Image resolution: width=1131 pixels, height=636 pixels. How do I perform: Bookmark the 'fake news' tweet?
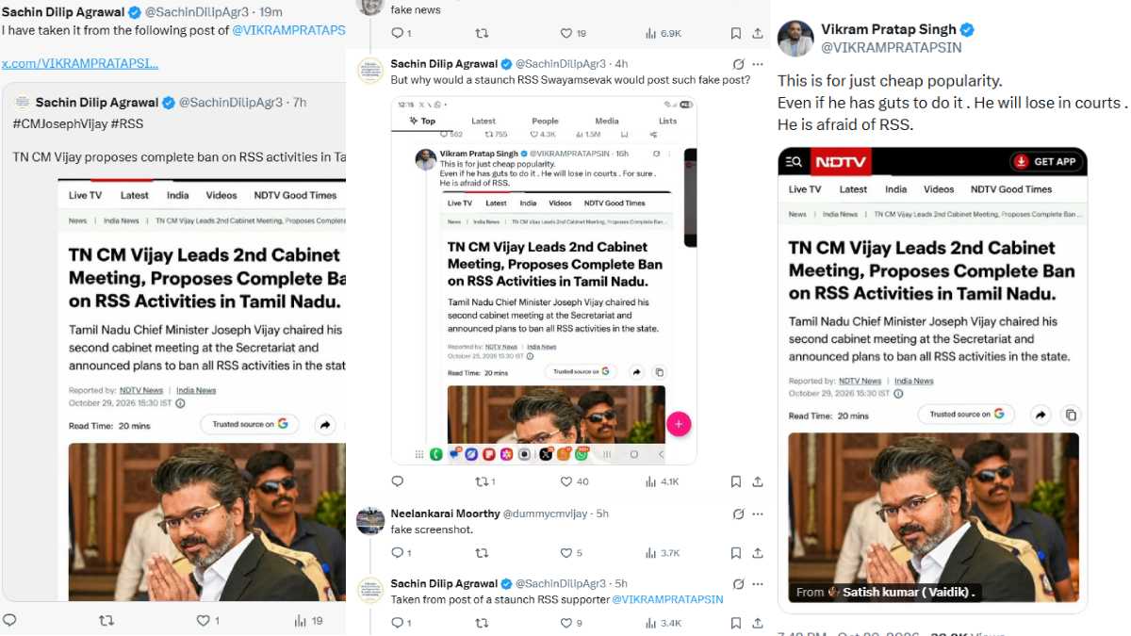(736, 33)
